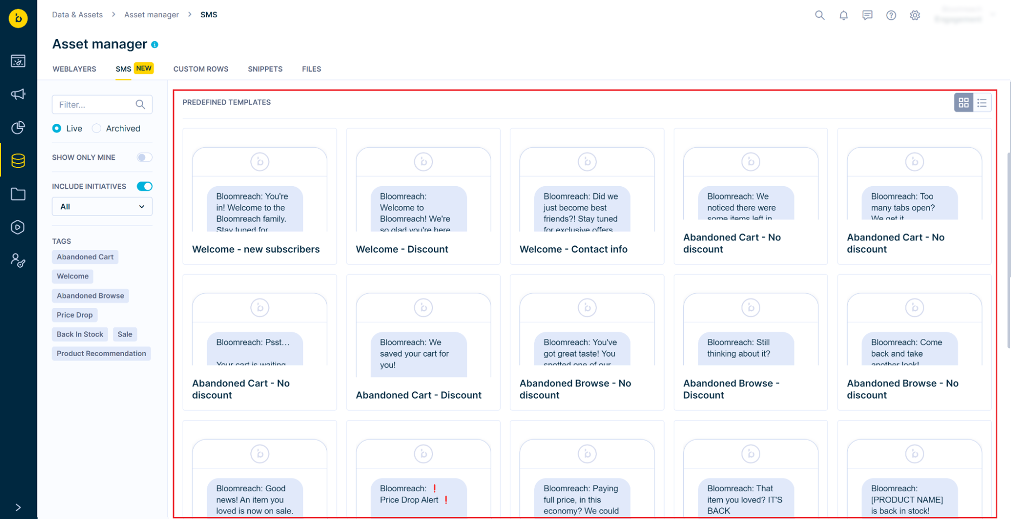Viewport: 1011px width, 519px height.
Task: Switch to grid view of templates
Action: tap(963, 102)
